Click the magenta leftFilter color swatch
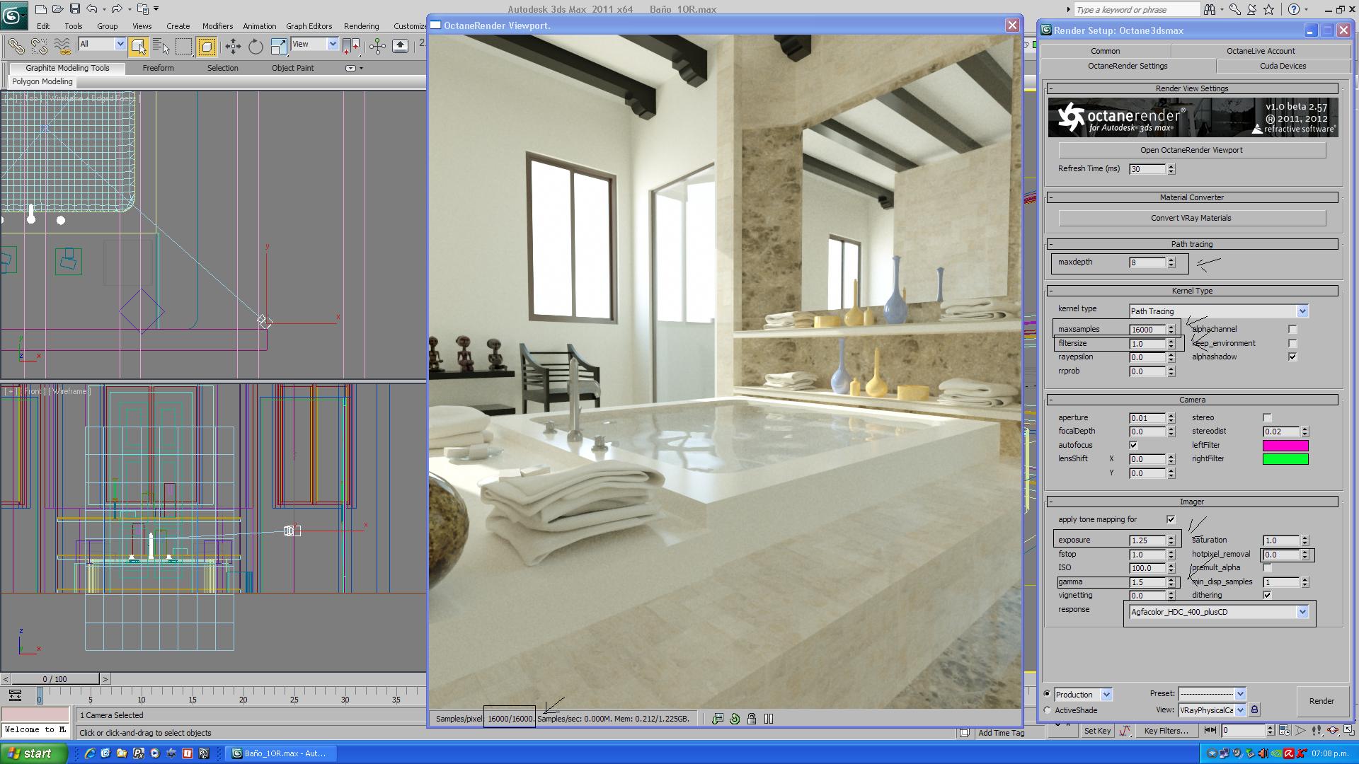The image size is (1359, 764). pyautogui.click(x=1285, y=446)
